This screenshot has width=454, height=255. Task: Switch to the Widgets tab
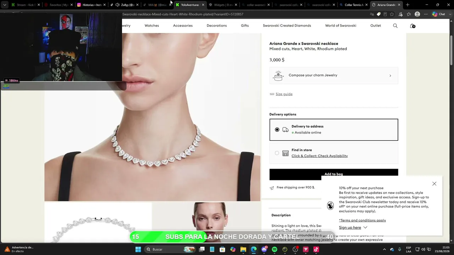tap(222, 5)
